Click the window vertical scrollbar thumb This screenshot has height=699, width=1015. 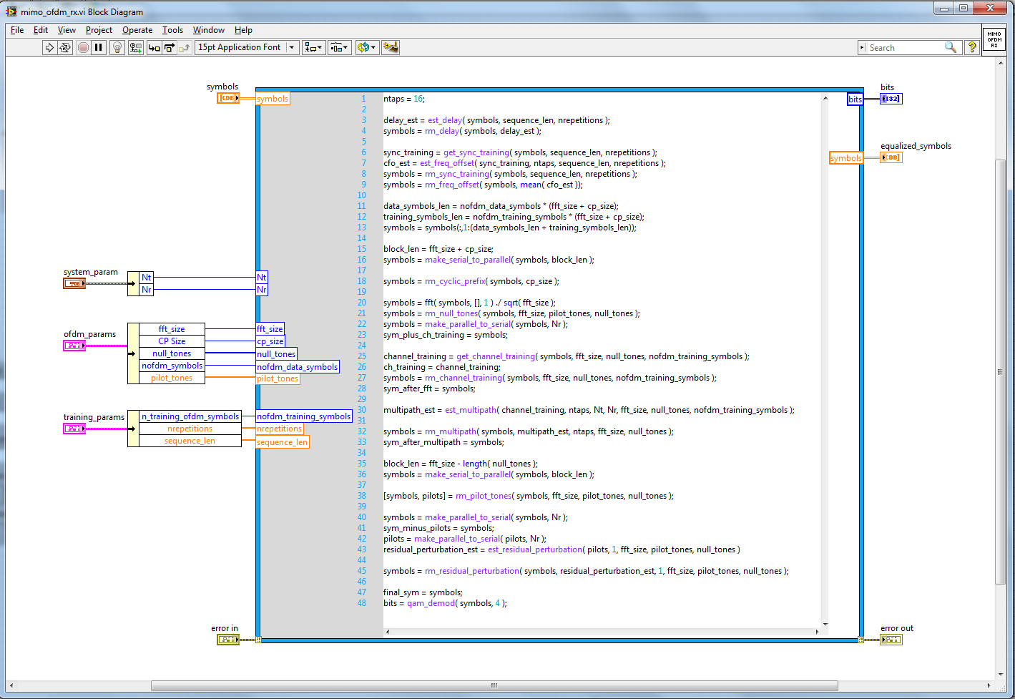(x=1001, y=372)
